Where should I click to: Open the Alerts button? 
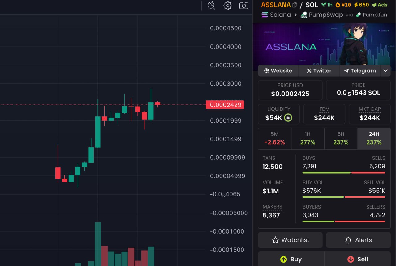click(358, 240)
